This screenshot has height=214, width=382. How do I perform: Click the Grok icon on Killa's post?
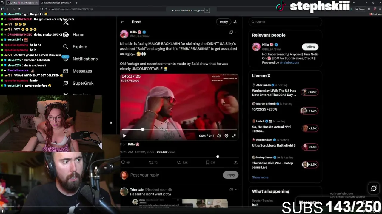pos(231,32)
